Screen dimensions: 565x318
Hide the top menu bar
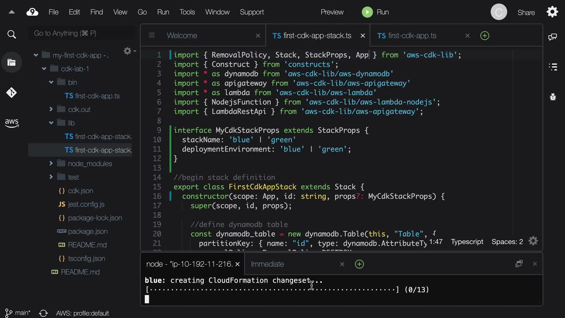tap(11, 12)
